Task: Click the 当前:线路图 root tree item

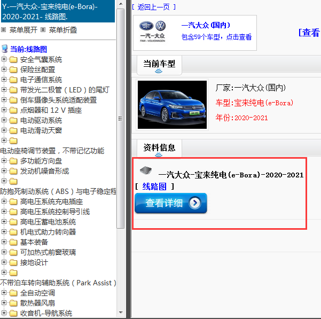Action: pyautogui.click(x=28, y=49)
